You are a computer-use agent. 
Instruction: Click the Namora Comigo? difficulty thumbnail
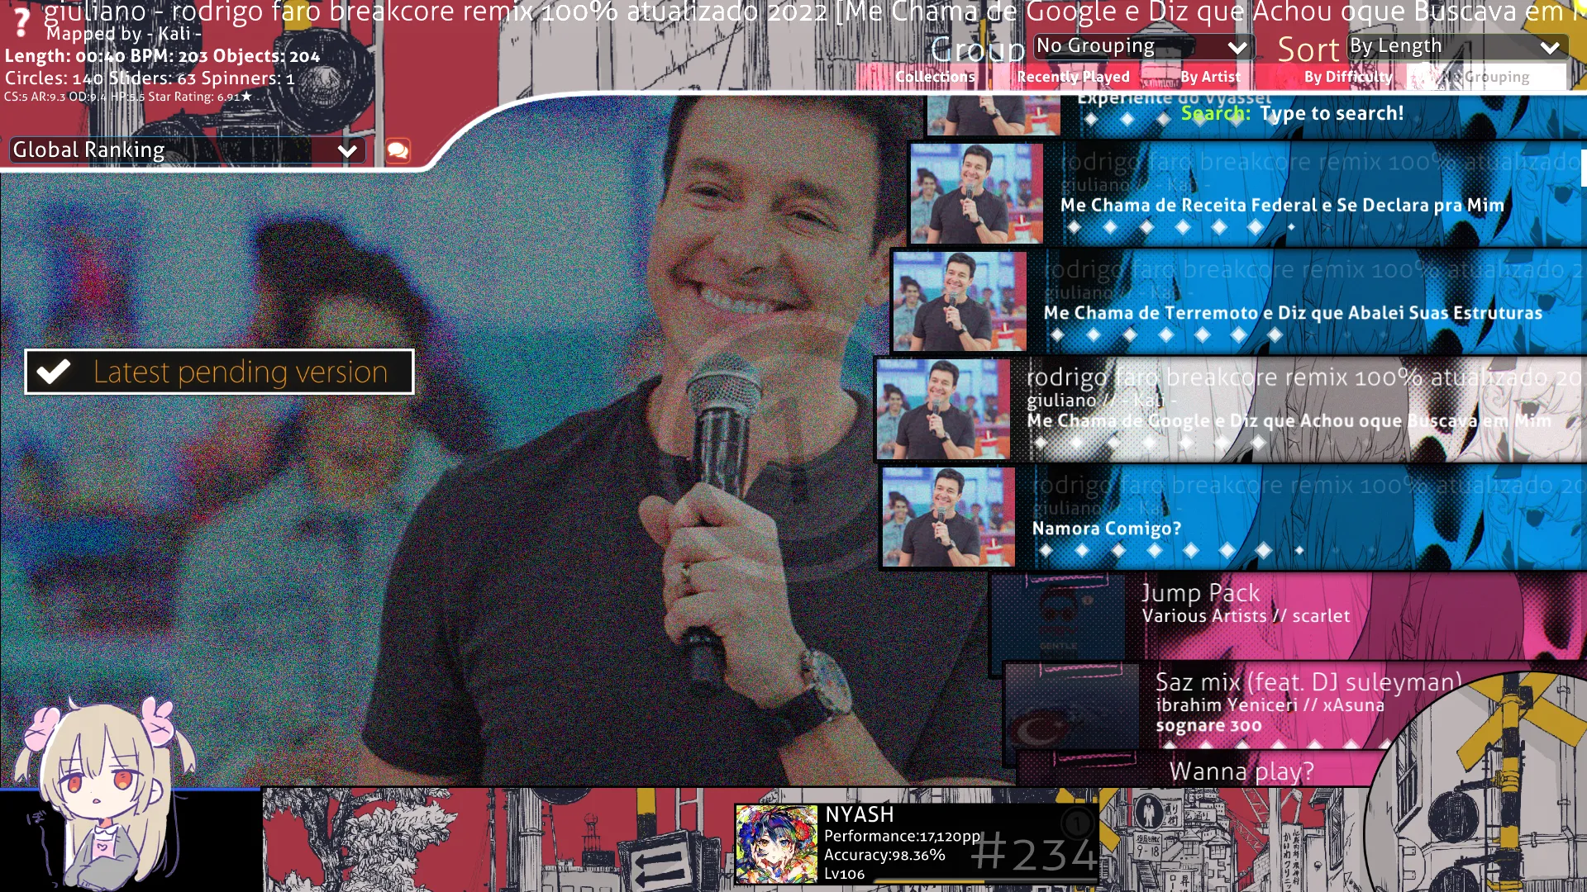948,517
